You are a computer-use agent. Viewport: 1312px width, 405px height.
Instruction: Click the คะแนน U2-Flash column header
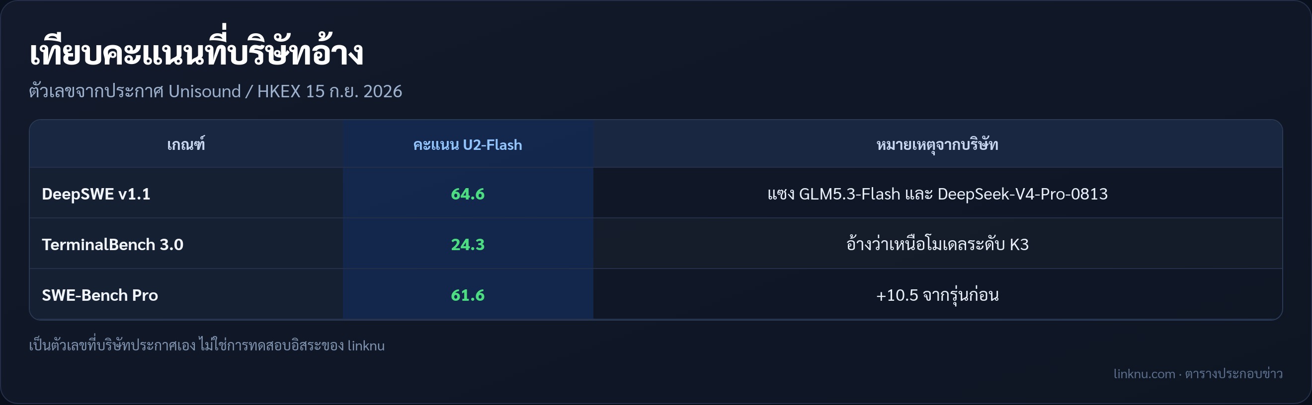pyautogui.click(x=468, y=144)
